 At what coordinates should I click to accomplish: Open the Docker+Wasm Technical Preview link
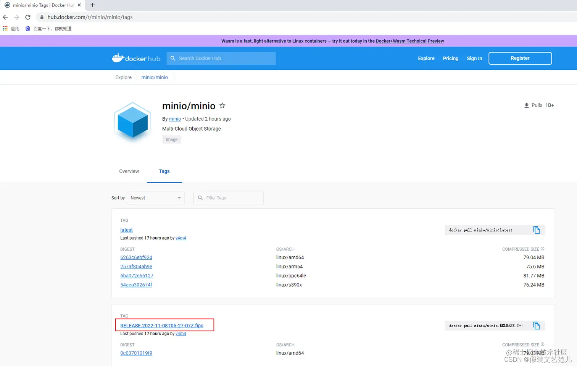pos(410,41)
